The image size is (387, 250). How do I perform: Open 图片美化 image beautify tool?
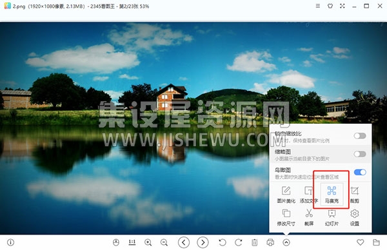286,195
